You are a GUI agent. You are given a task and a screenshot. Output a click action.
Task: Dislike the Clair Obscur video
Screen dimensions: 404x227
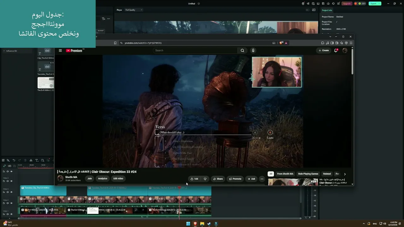[205, 179]
